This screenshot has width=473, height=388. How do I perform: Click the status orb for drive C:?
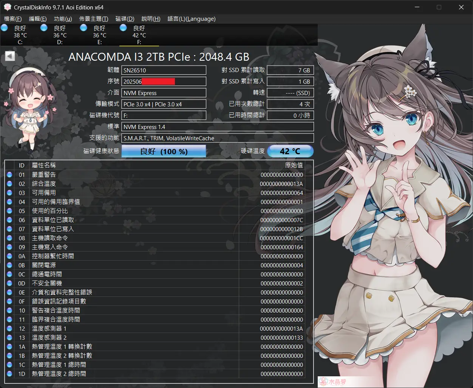click(4, 28)
